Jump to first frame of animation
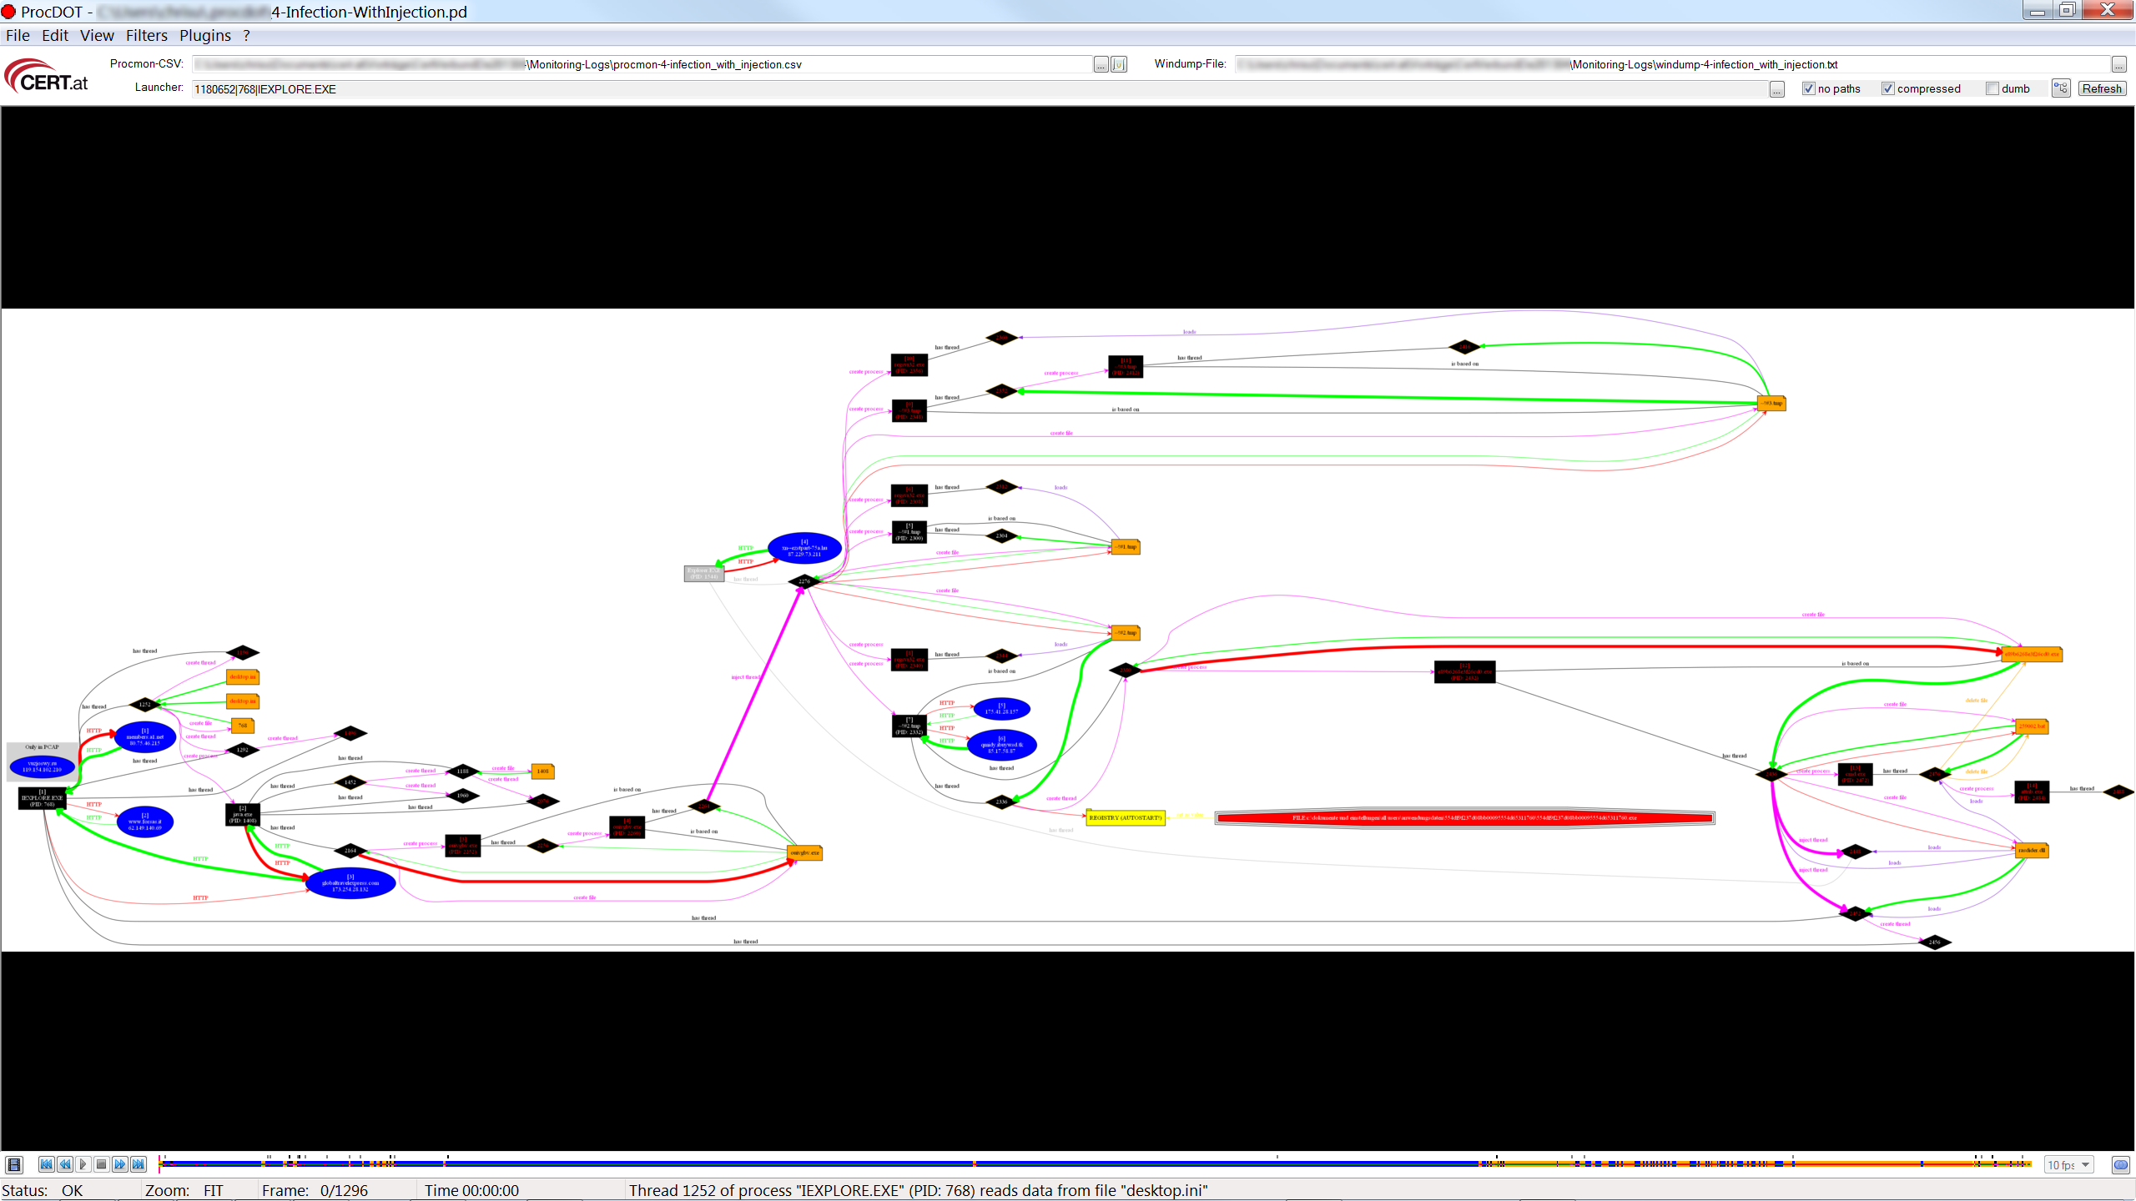Screen dimensions: 2136x1201 point(47,1164)
